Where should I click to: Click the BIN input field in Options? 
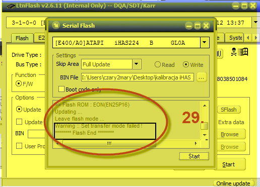[x=36, y=134]
